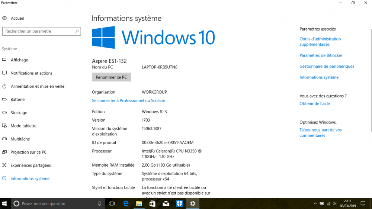This screenshot has width=372, height=209.
Task: Open Stockage settings section
Action: click(19, 113)
